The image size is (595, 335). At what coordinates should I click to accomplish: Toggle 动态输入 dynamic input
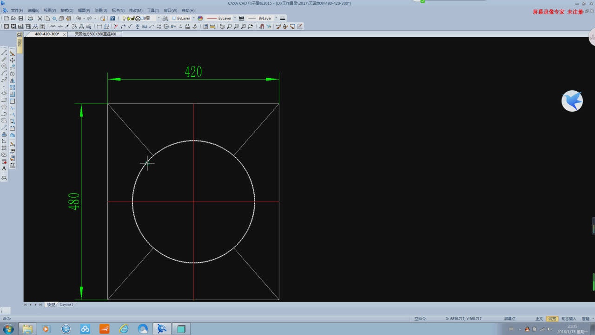click(x=569, y=319)
